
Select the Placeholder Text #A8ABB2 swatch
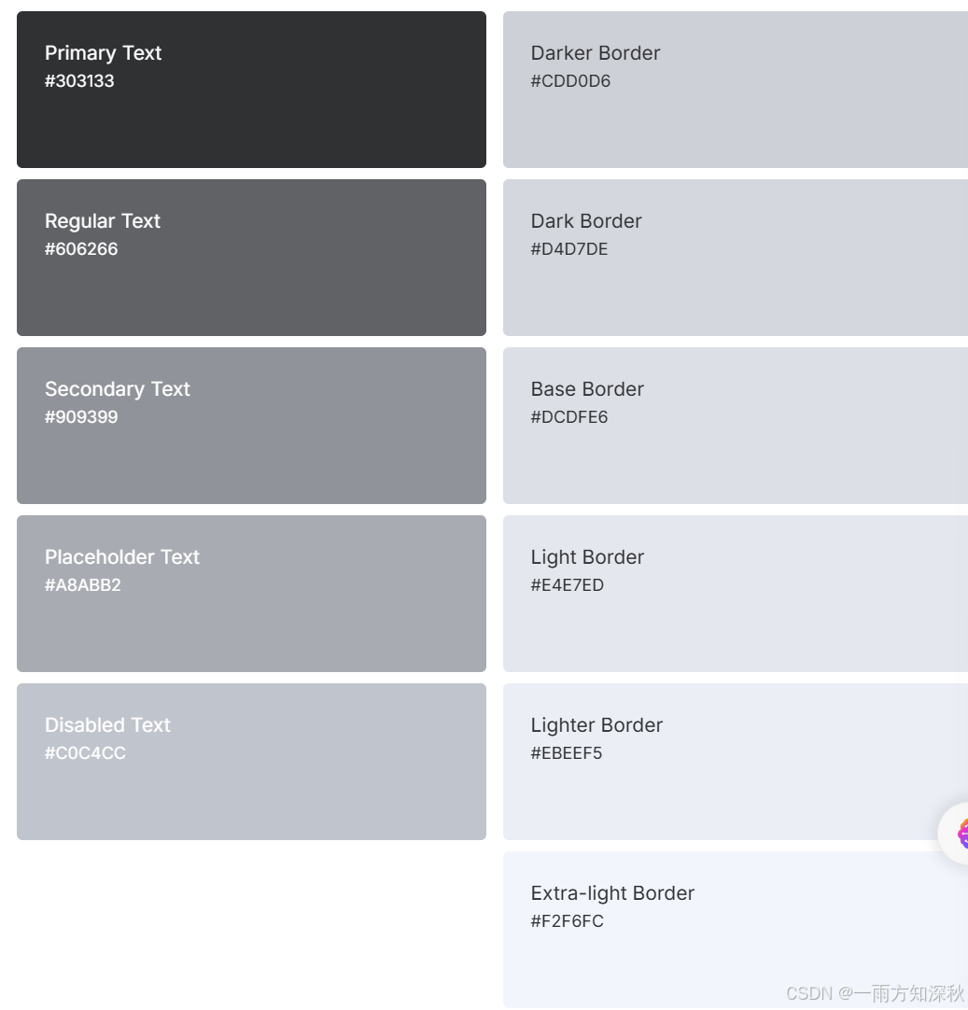251,594
